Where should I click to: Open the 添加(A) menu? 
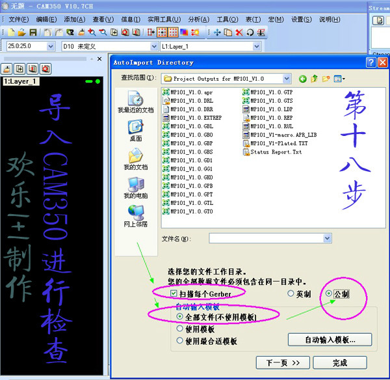coord(75,19)
